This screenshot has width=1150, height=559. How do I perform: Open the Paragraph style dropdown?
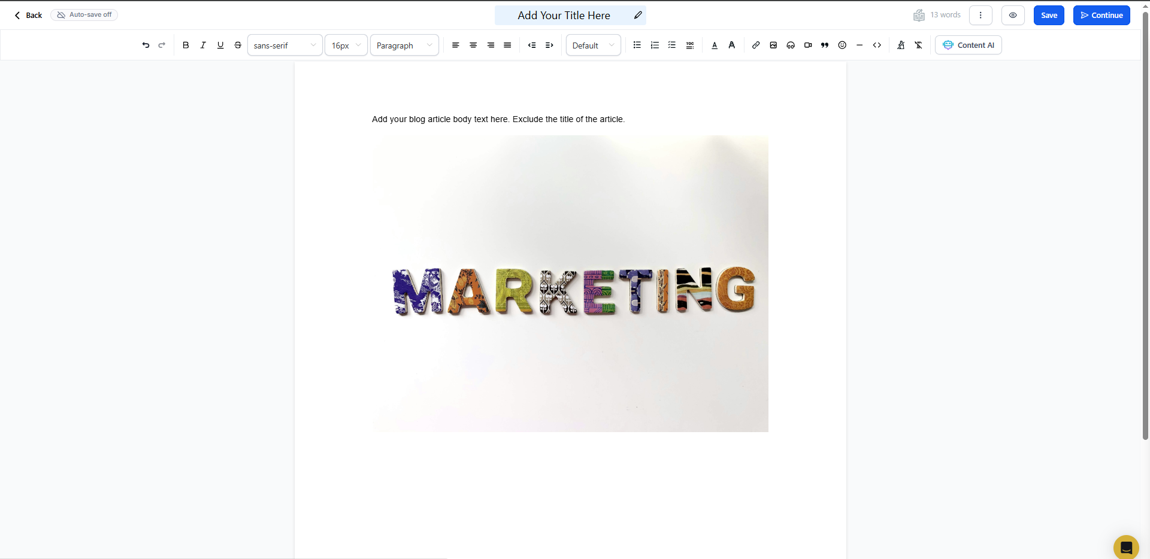point(404,45)
